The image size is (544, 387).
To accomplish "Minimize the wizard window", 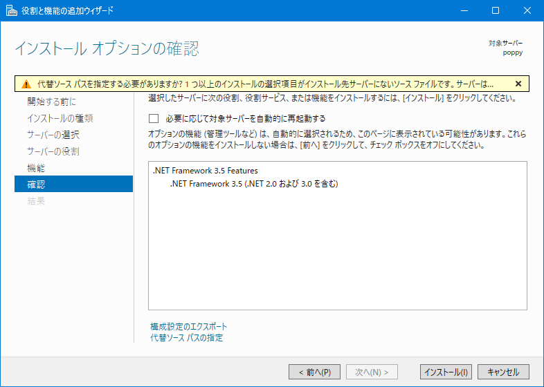I will tap(464, 11).
